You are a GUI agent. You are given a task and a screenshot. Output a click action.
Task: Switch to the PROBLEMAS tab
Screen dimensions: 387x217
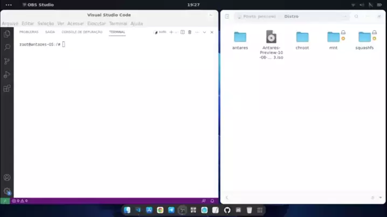[x=29, y=32]
